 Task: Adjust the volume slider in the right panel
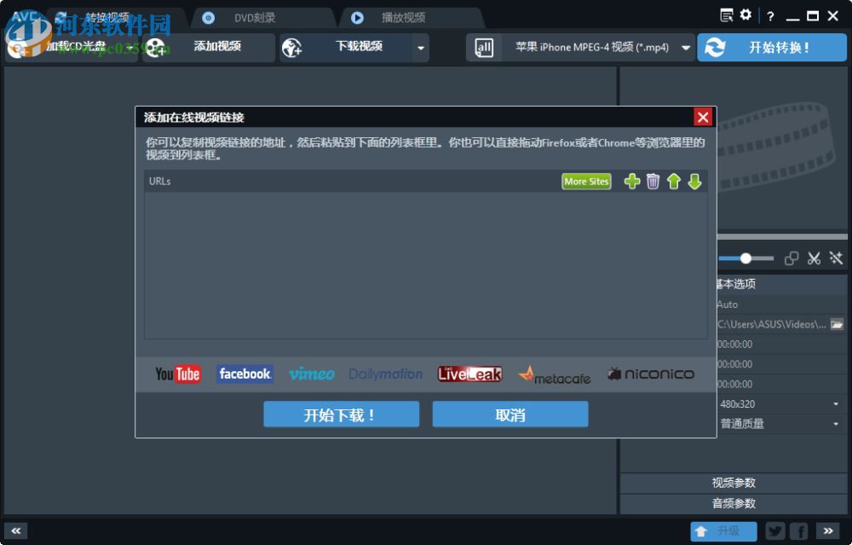745,257
